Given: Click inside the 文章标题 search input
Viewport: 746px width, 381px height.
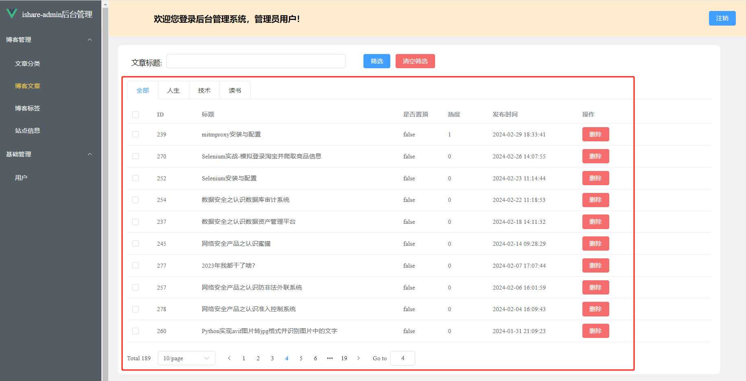Looking at the screenshot, I should [x=256, y=61].
